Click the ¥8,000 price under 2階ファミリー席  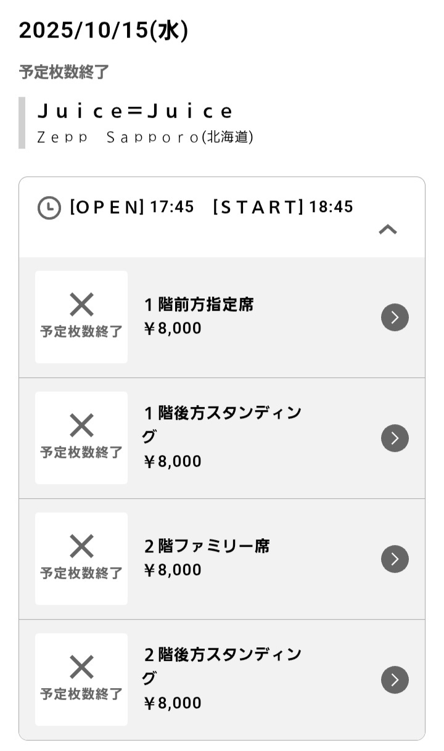coord(173,570)
